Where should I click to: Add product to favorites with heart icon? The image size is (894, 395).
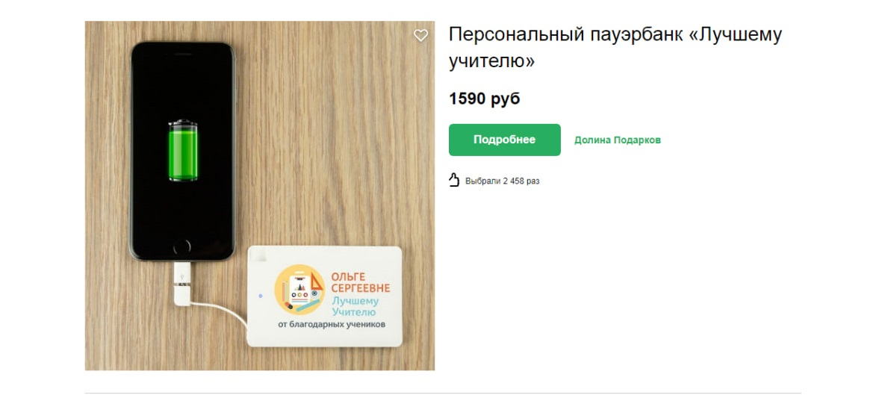click(x=420, y=35)
